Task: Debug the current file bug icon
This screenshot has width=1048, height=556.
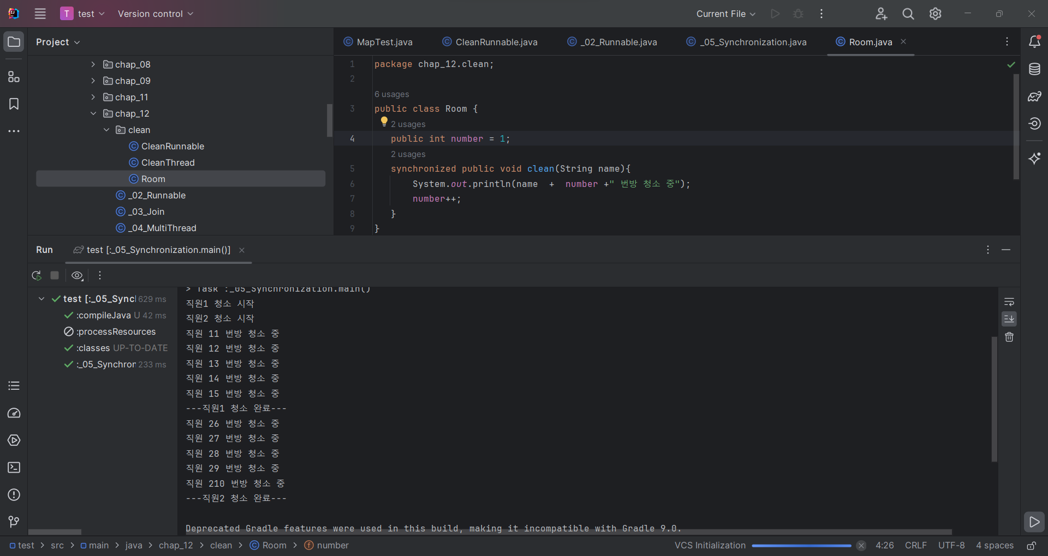Action: 798,14
